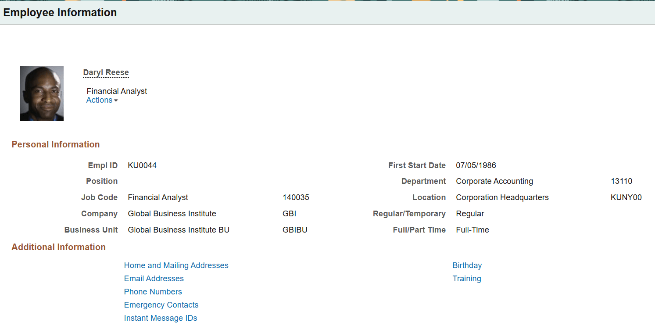Click the Regular/Temporary field label
The image size is (655, 326).
pyautogui.click(x=409, y=214)
